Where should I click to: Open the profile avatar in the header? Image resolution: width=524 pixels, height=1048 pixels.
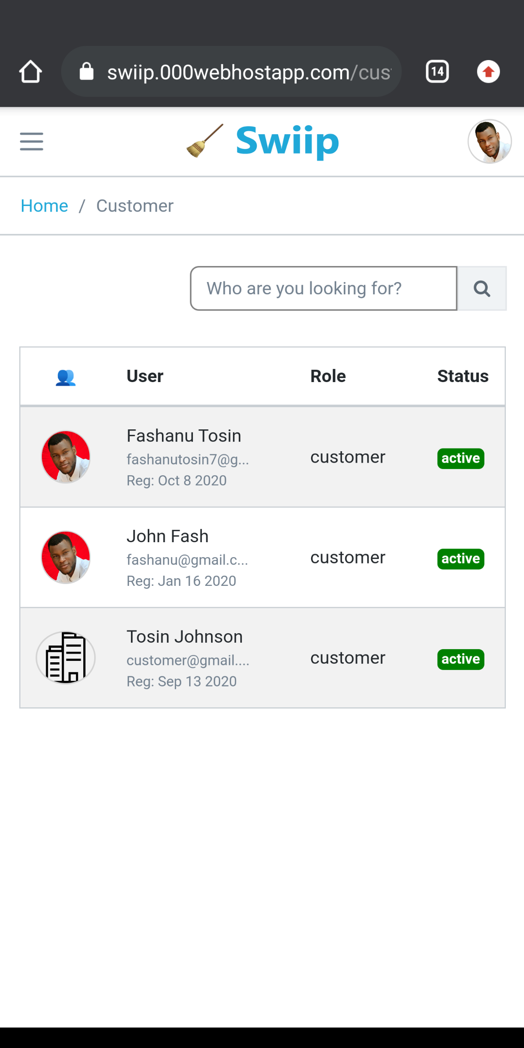click(x=489, y=141)
